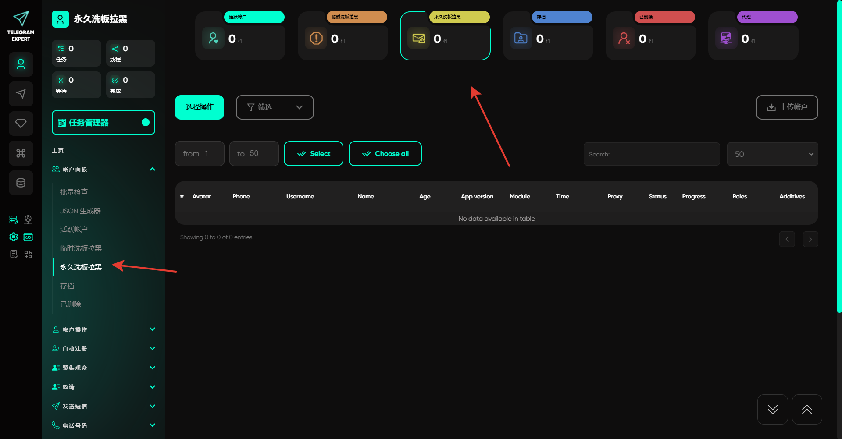
Task: Click the double-chevron scroll up button
Action: (806, 409)
